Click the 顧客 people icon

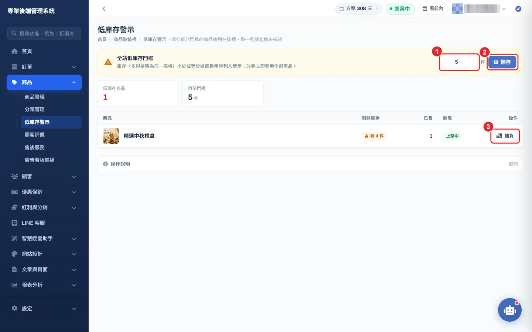pyautogui.click(x=14, y=176)
